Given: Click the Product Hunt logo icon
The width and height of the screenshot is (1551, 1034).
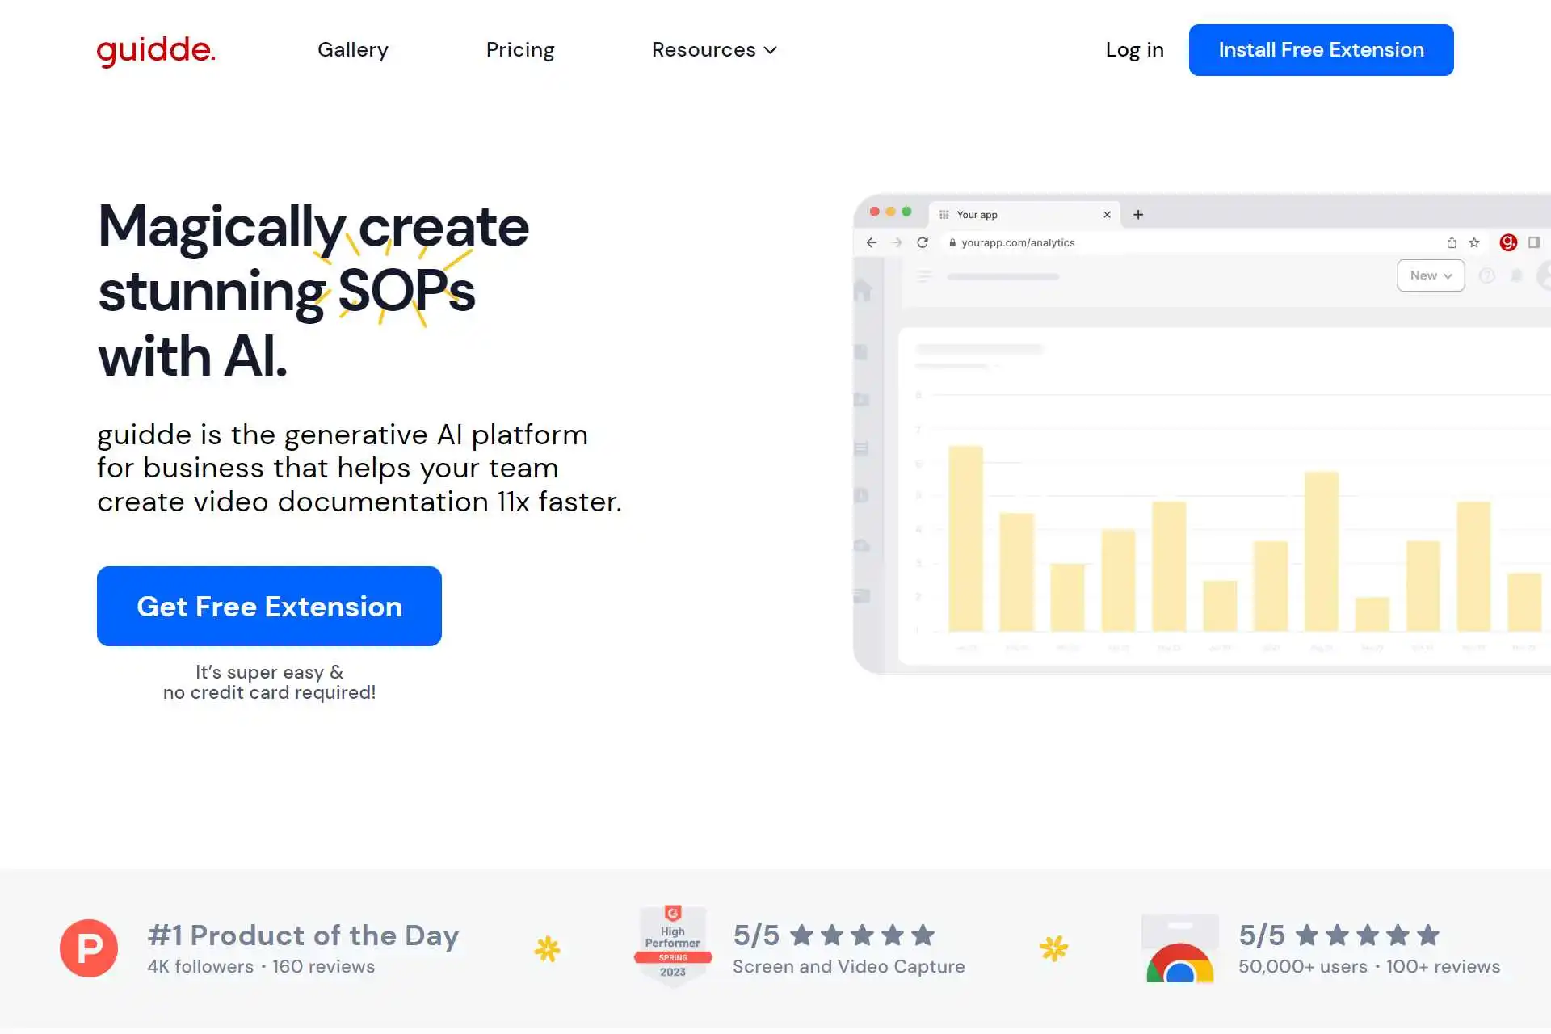Looking at the screenshot, I should tap(89, 948).
